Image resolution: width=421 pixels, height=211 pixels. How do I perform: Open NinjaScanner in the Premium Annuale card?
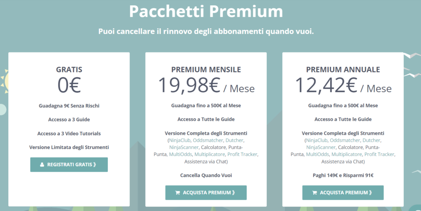click(321, 147)
